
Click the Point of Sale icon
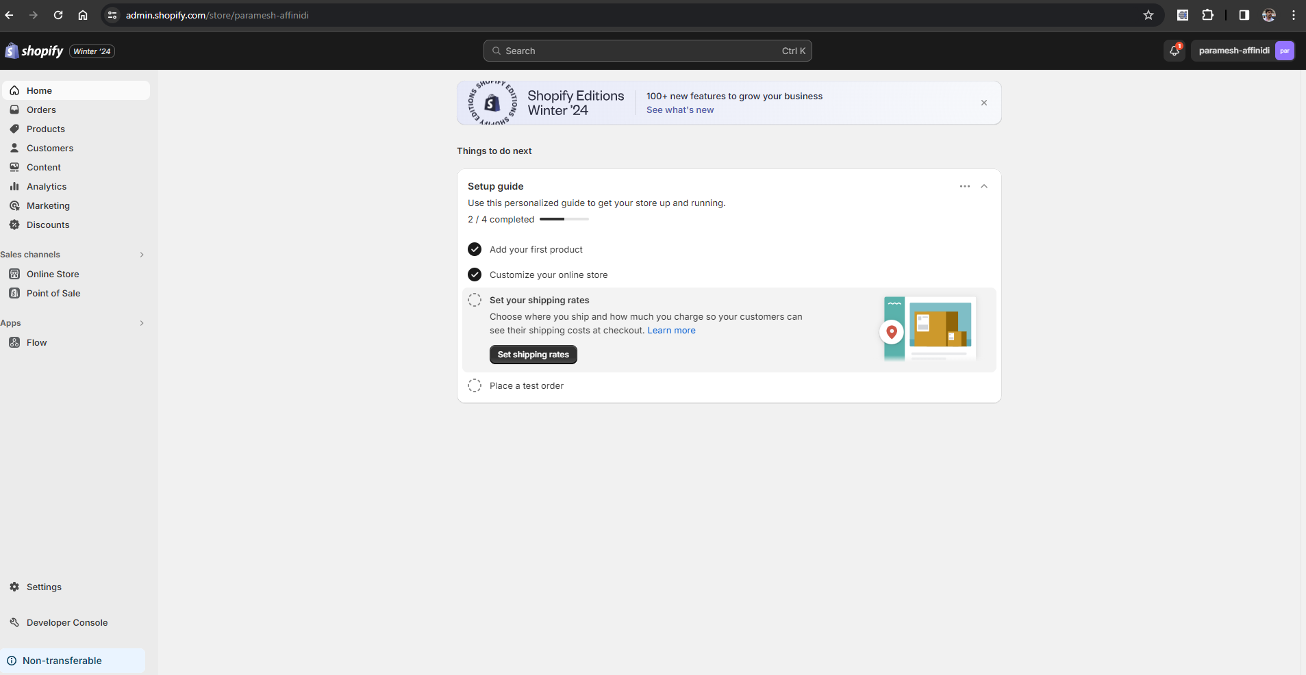coord(14,293)
